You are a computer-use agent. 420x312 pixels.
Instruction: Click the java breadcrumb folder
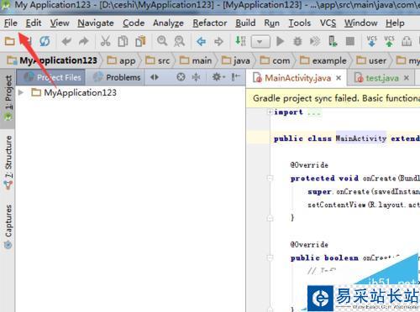click(236, 60)
